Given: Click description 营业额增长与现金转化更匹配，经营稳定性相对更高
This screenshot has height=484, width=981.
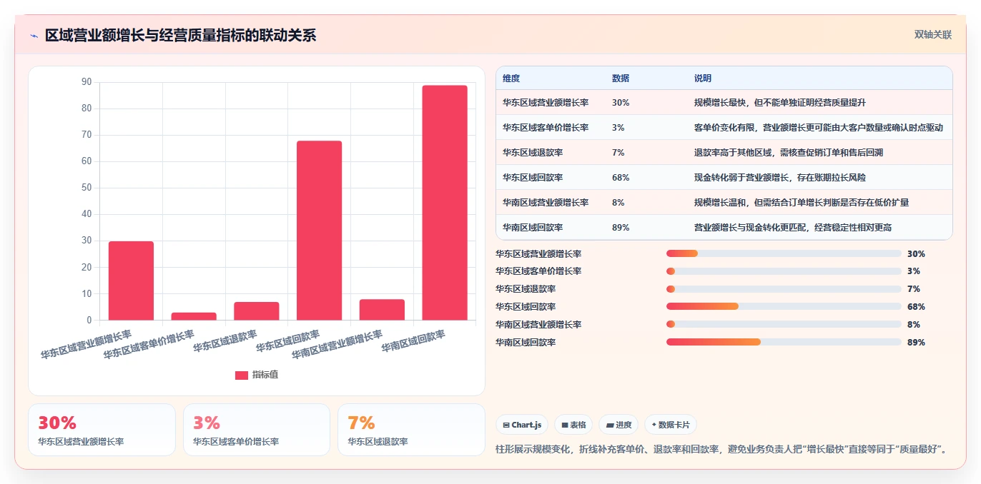Looking at the screenshot, I should pyautogui.click(x=793, y=228).
